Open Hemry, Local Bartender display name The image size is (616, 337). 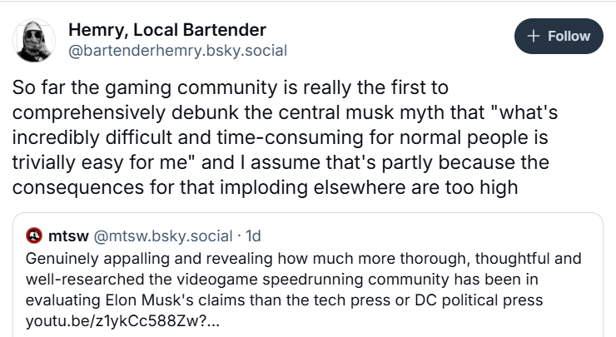pyautogui.click(x=166, y=30)
